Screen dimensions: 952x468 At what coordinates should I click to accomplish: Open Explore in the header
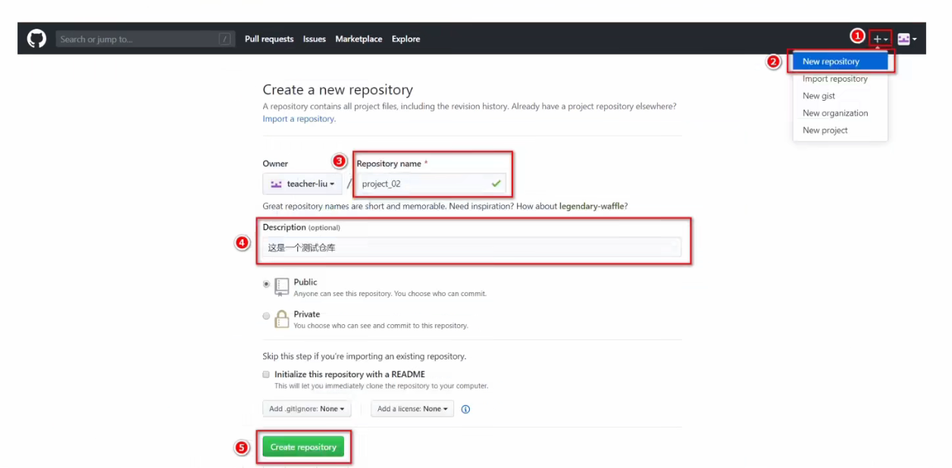point(406,39)
